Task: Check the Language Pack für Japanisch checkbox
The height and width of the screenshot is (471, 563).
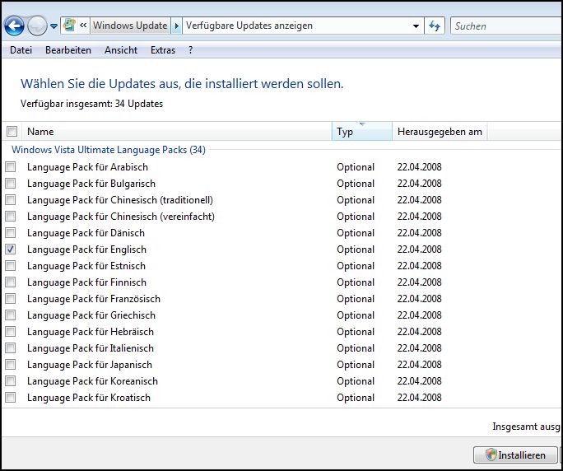Action: (11, 365)
